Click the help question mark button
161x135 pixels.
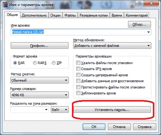[x=140, y=3]
